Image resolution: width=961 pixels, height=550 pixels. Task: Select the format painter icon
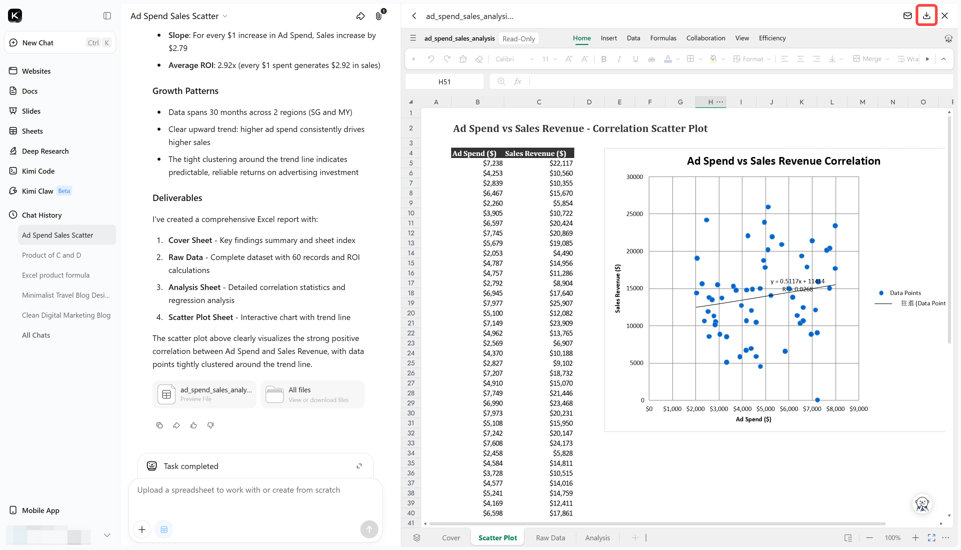click(463, 59)
